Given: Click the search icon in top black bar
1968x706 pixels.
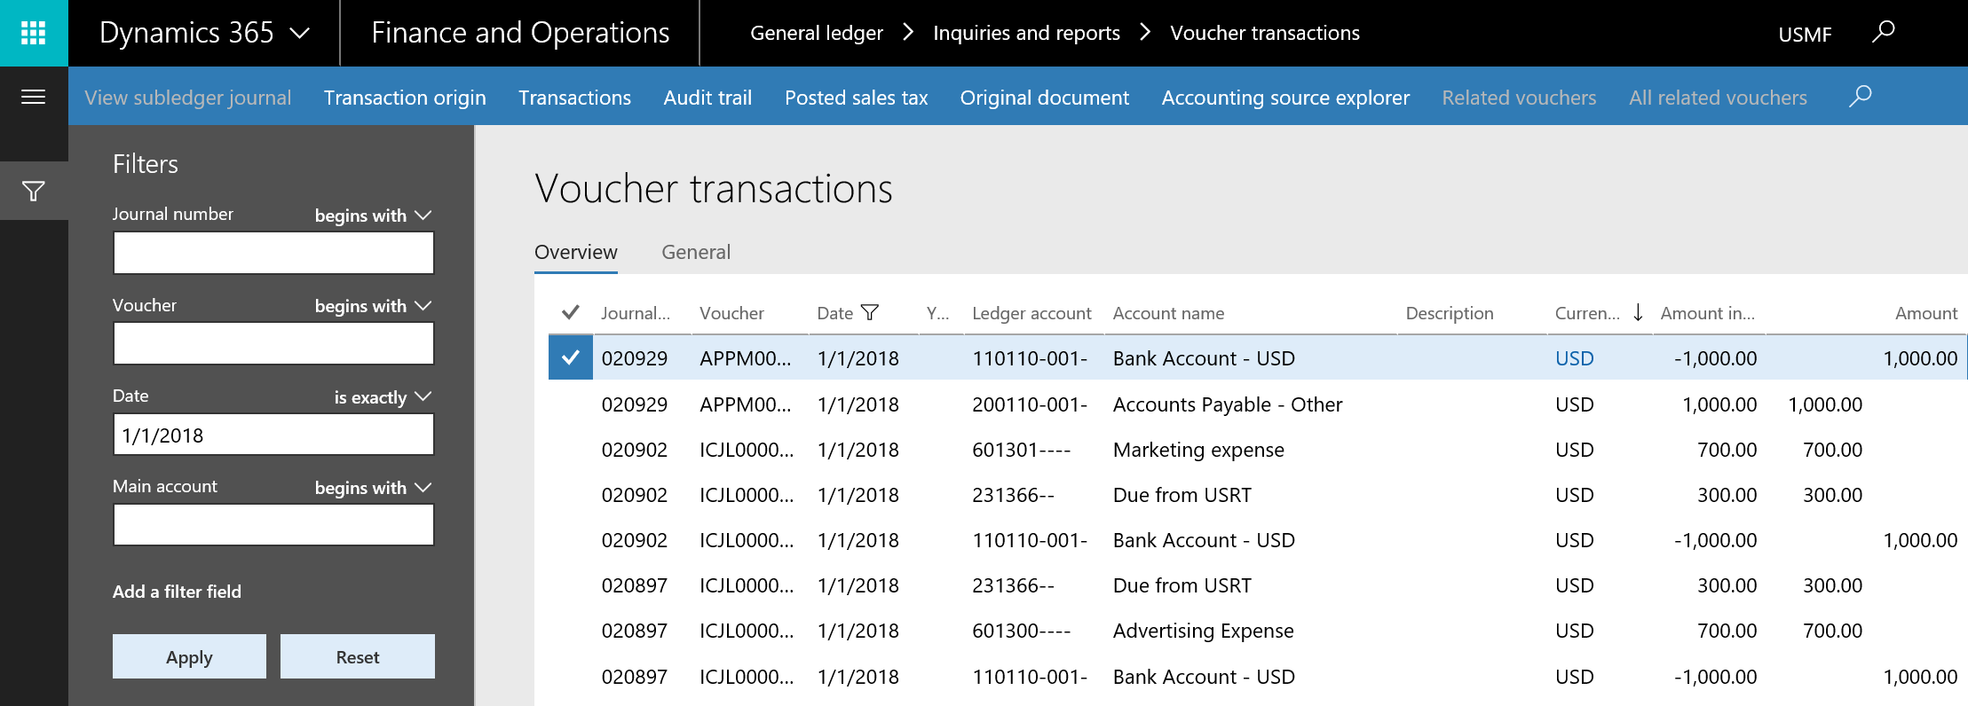Looking at the screenshot, I should coord(1883,33).
